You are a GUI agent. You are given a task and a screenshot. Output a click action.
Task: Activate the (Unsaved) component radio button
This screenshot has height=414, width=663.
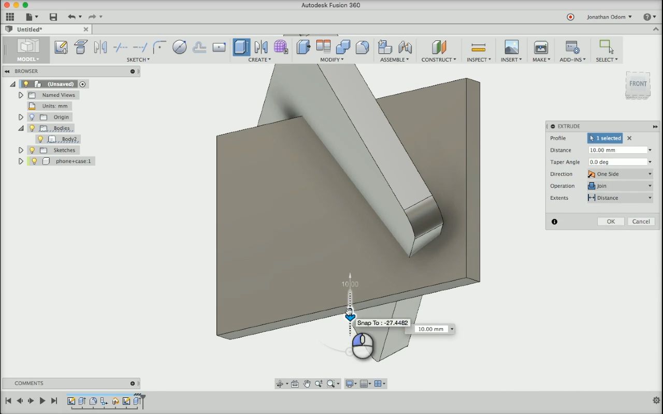click(x=82, y=84)
